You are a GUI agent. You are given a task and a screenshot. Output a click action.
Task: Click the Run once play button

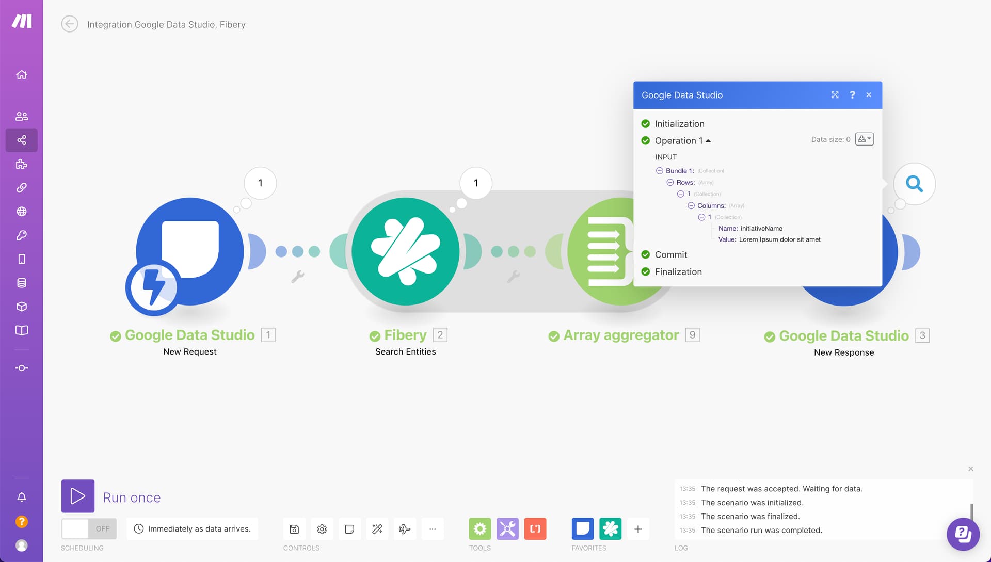[x=78, y=496]
